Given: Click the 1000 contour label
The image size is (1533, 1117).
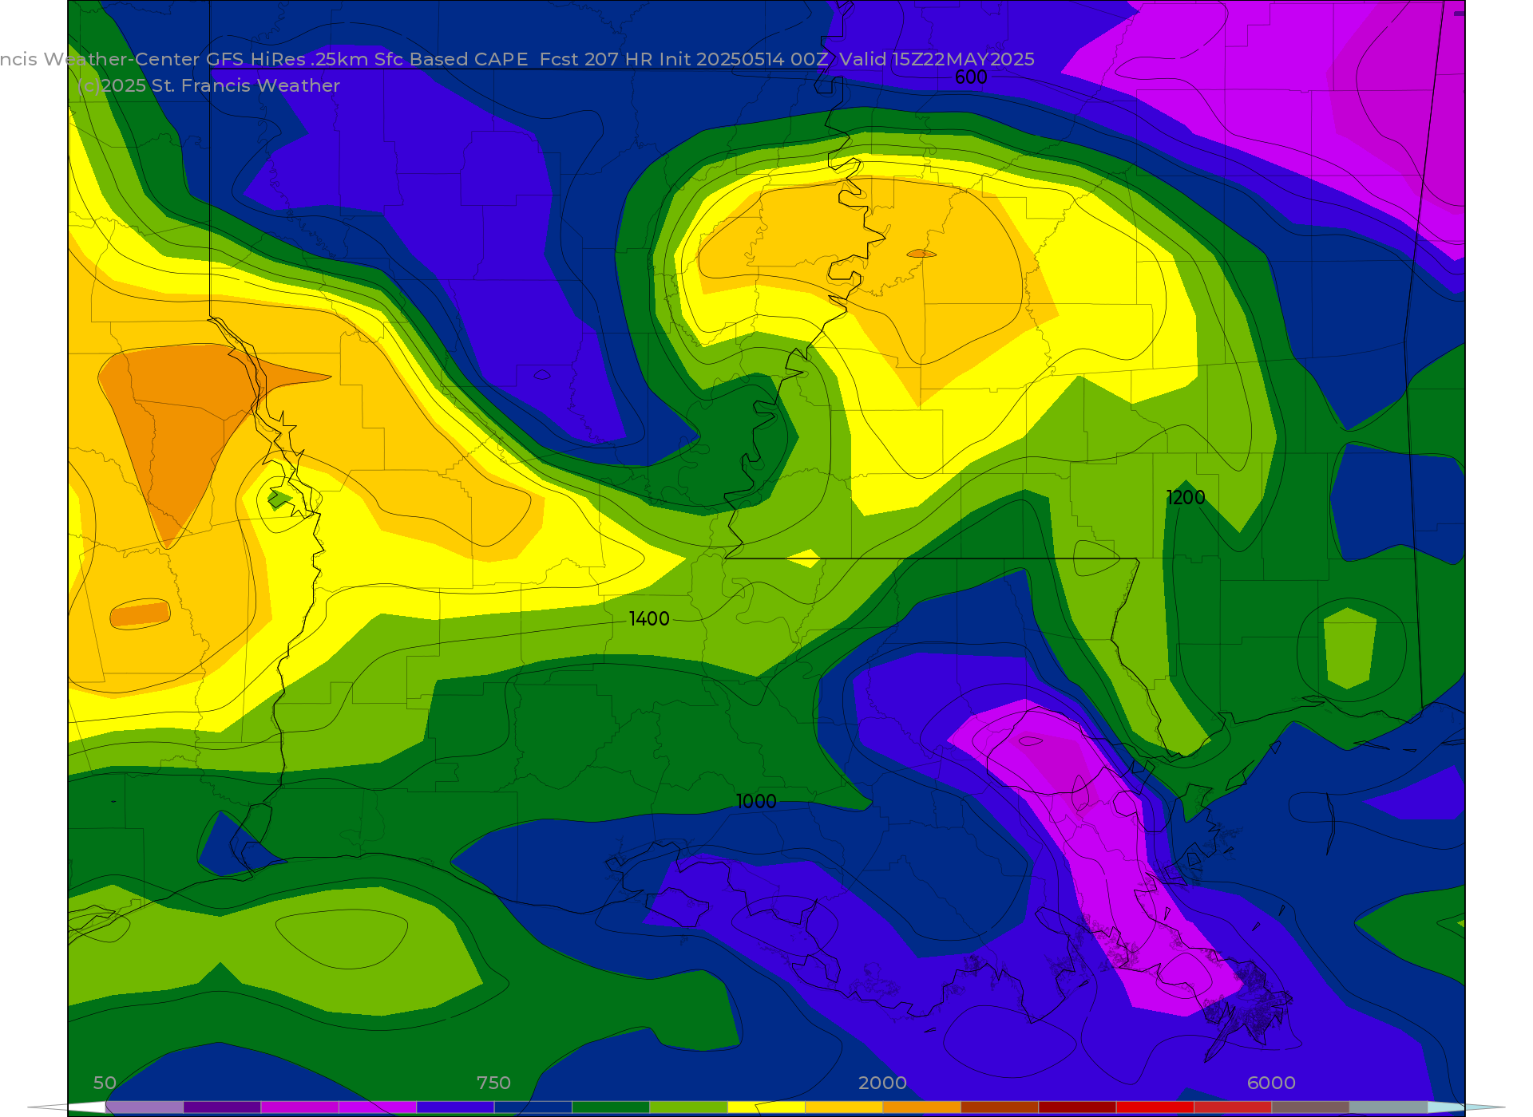Looking at the screenshot, I should (756, 802).
